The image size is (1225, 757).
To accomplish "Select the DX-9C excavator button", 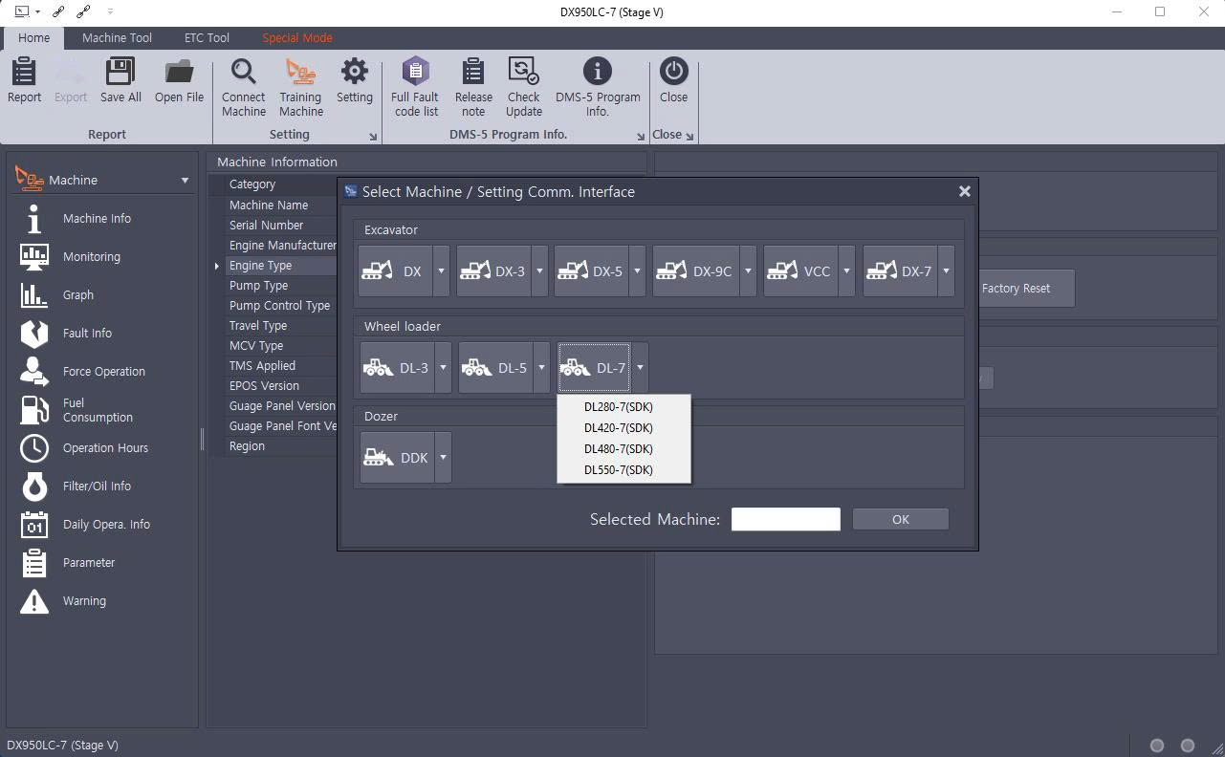I will (x=696, y=271).
